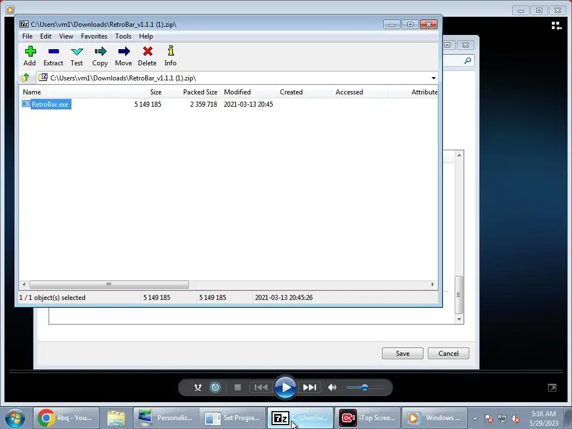Image resolution: width=572 pixels, height=429 pixels.
Task: Click Save in the background dialog
Action: click(x=403, y=353)
